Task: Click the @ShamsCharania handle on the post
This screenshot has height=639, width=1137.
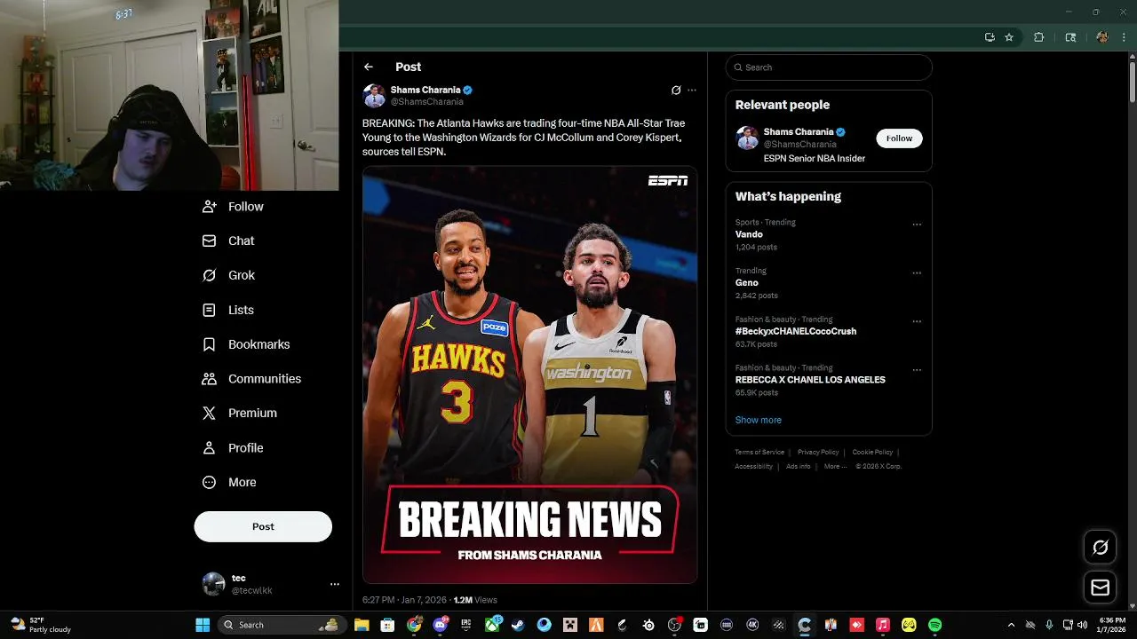Action: tap(427, 102)
